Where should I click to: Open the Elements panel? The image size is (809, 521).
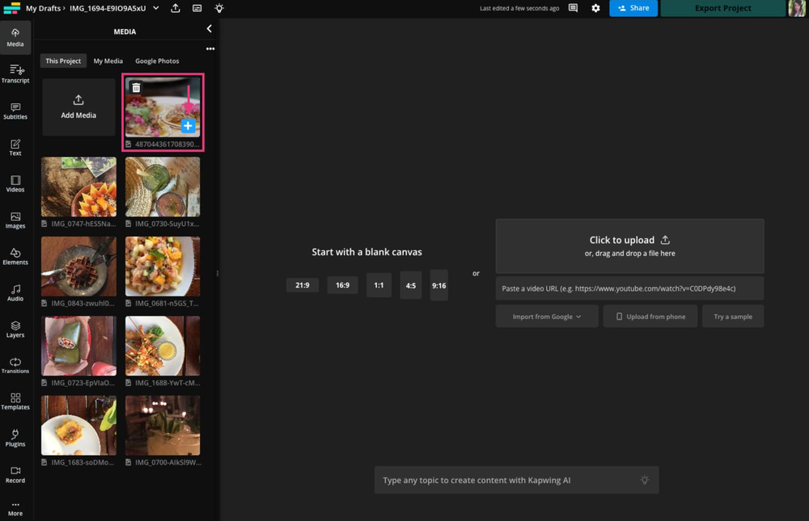coord(15,256)
